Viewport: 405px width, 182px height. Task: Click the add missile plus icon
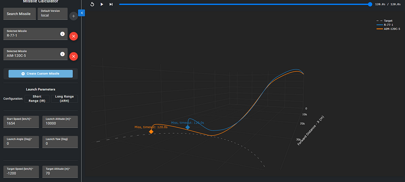73,16
